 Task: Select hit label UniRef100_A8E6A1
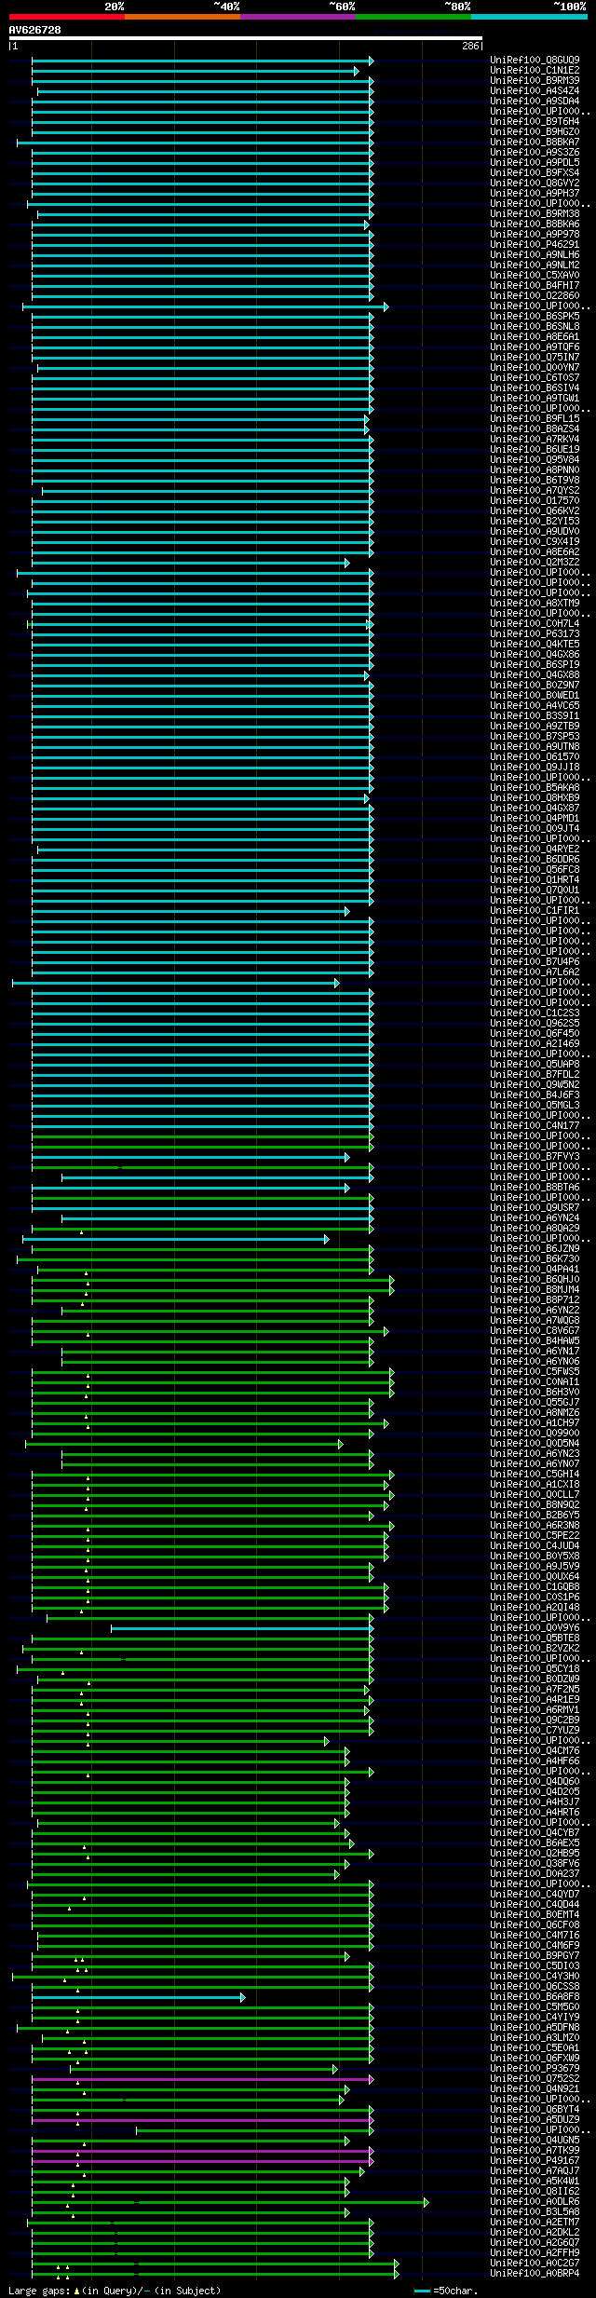pos(535,337)
